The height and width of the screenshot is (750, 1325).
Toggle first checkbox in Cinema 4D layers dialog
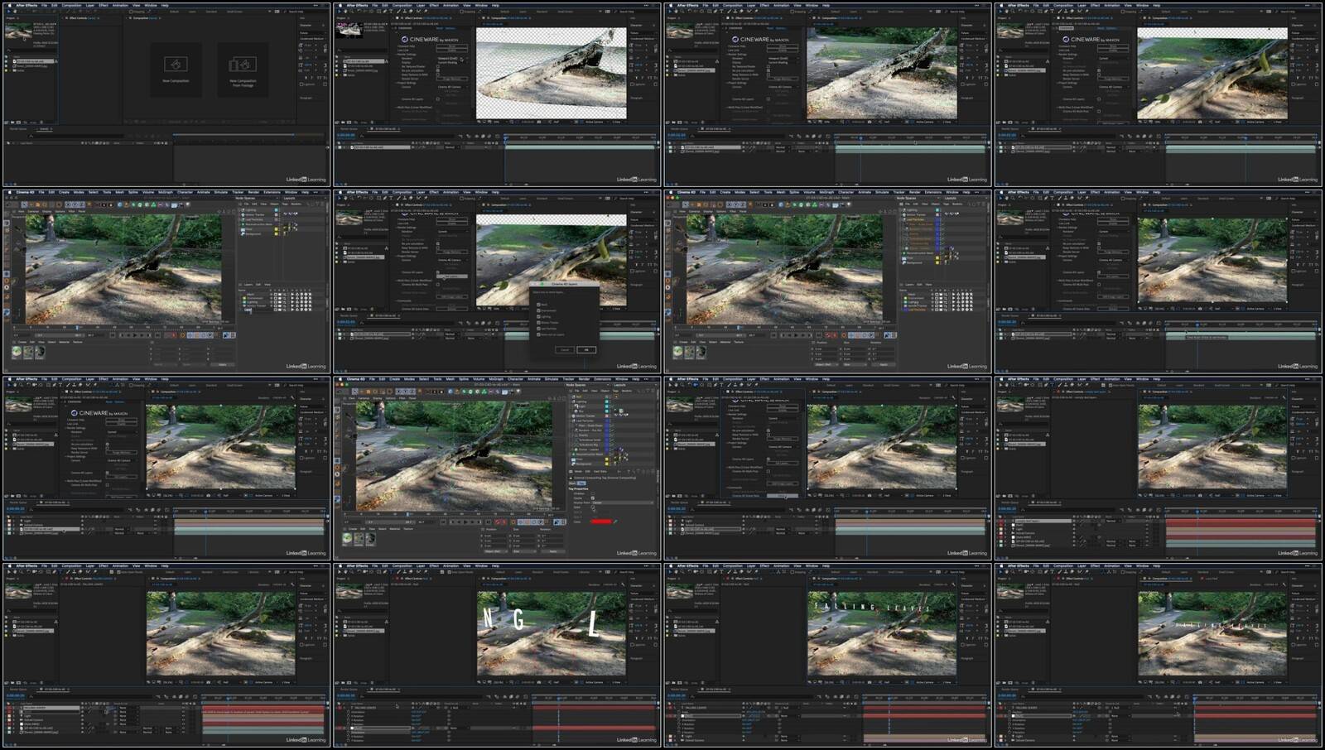coord(538,305)
